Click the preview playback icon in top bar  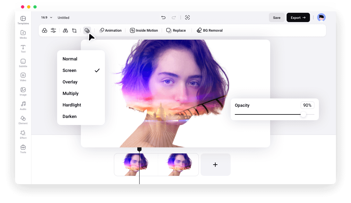tap(187, 17)
